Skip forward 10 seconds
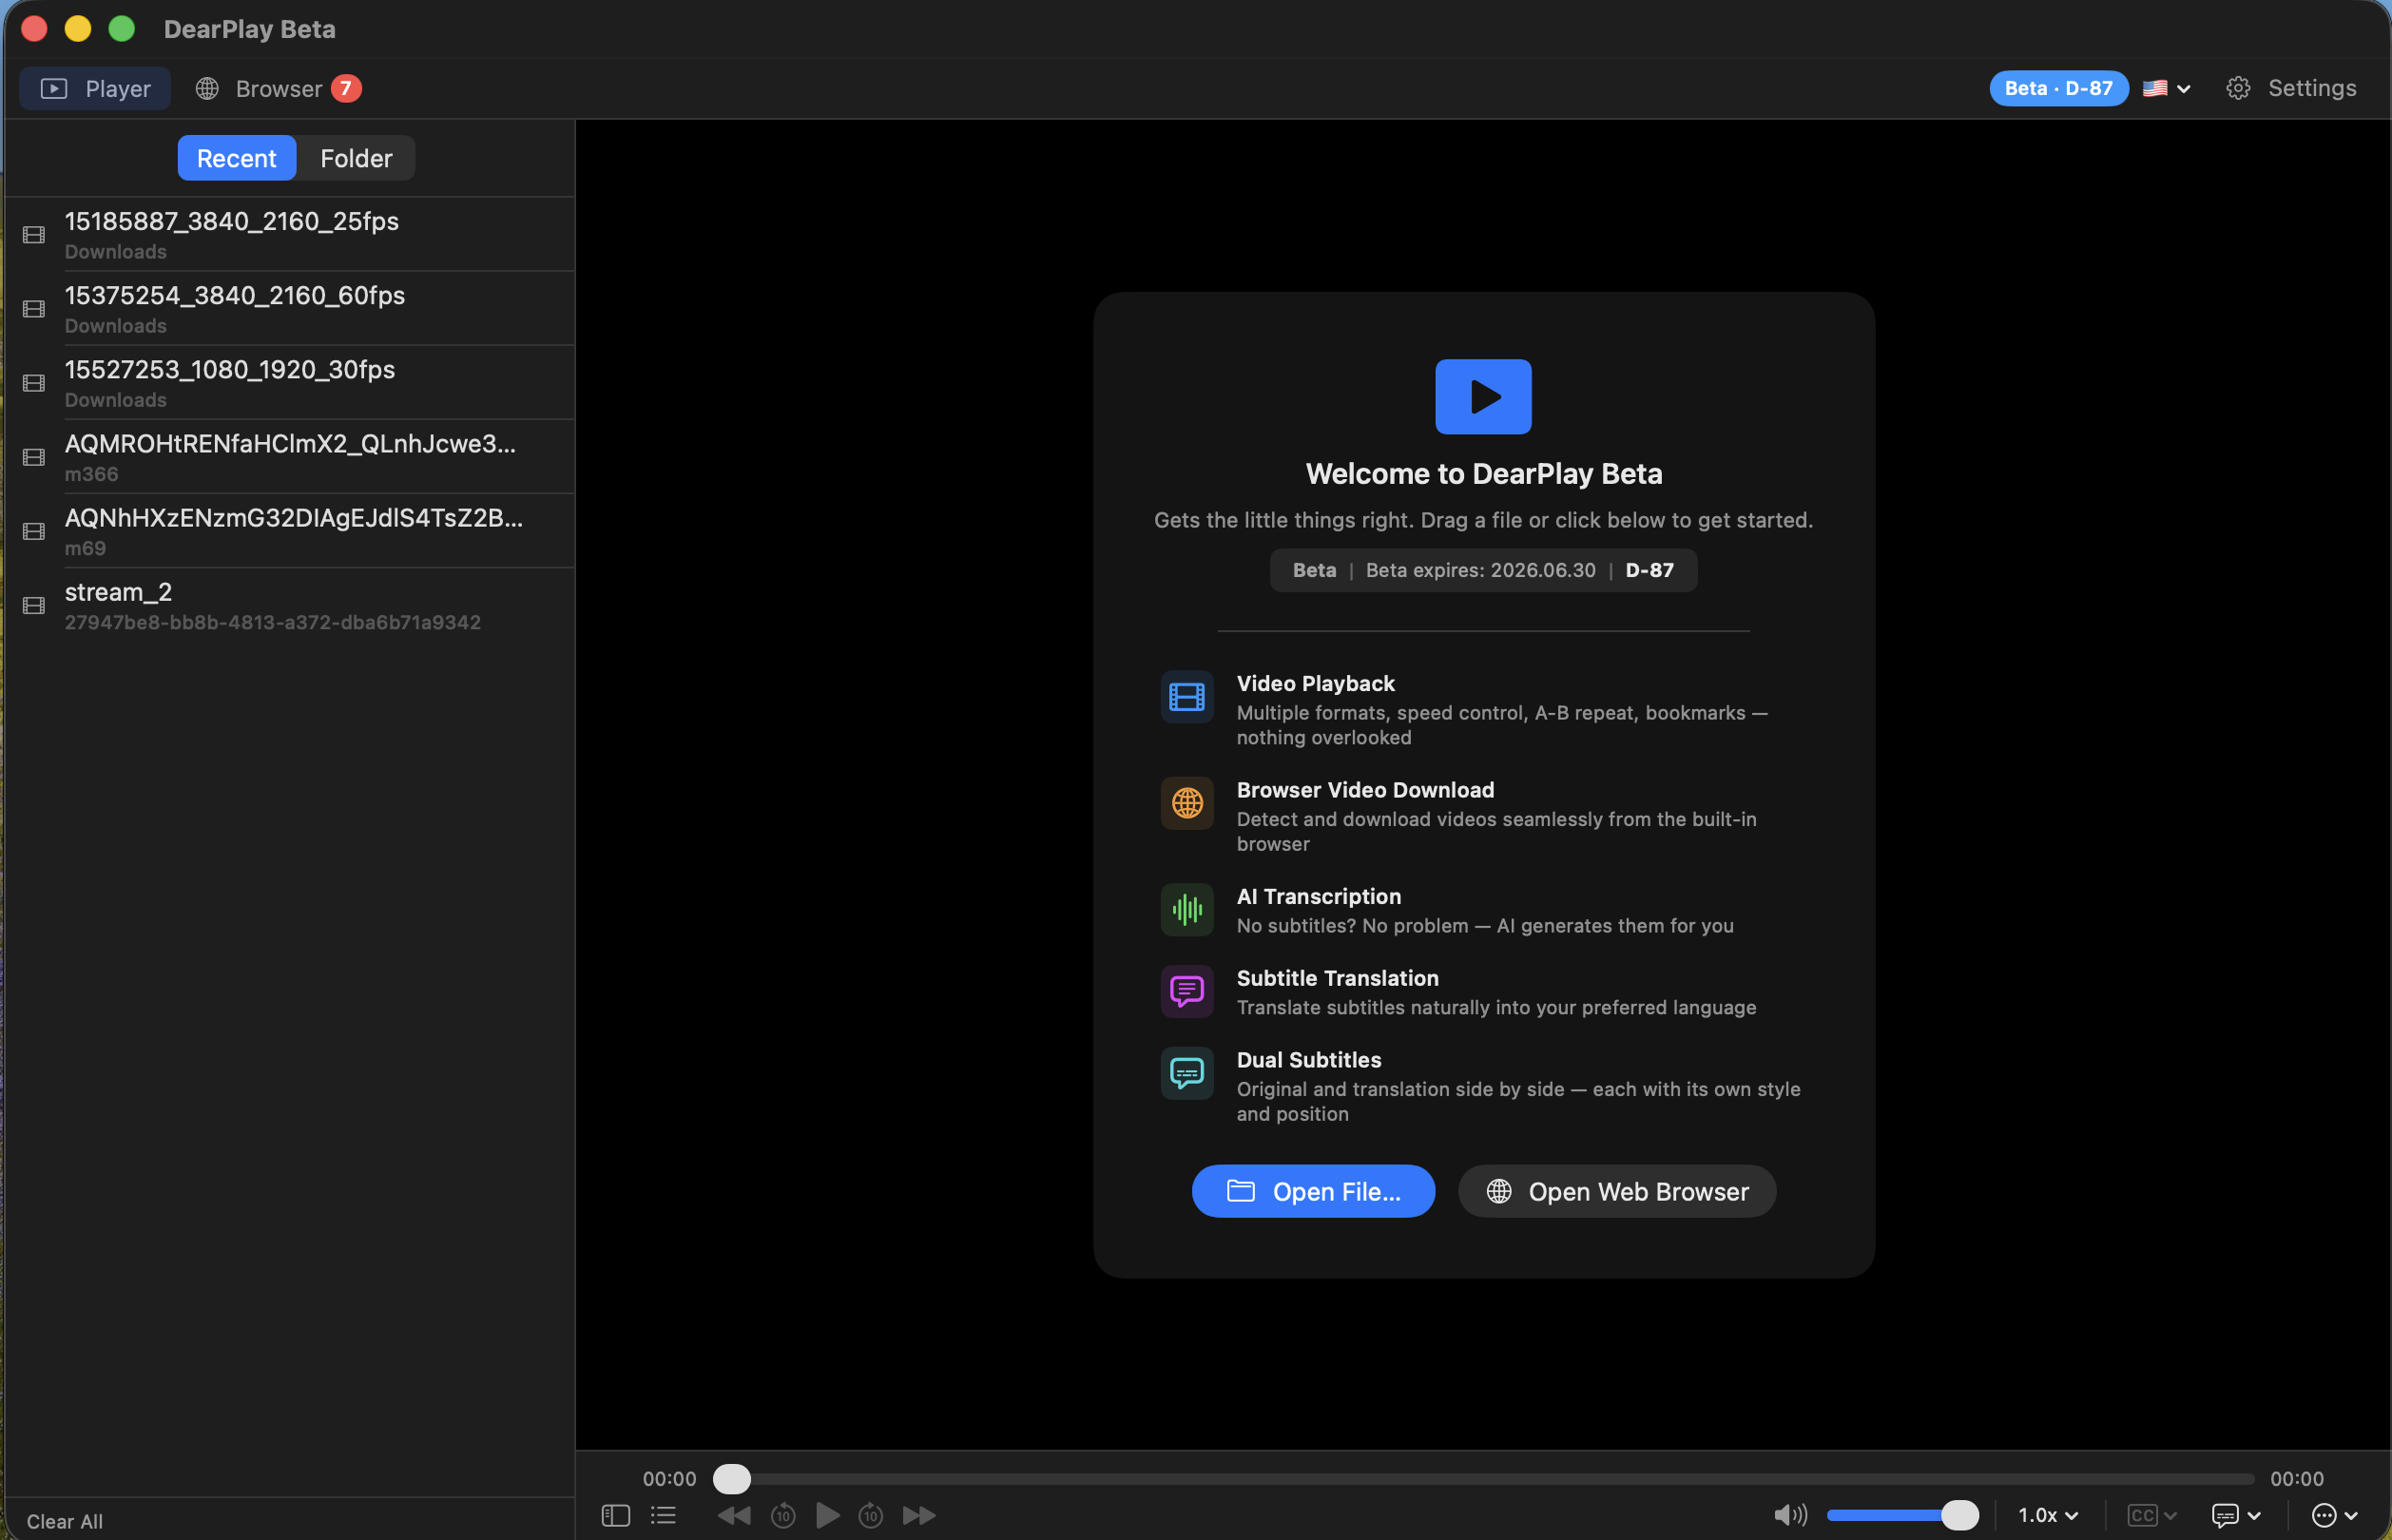2392x1540 pixels. point(871,1515)
